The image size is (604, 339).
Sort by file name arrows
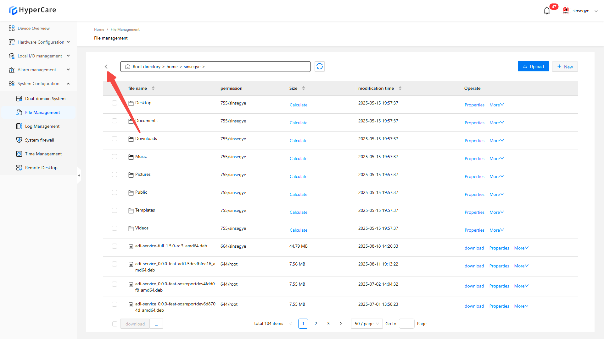tap(153, 88)
